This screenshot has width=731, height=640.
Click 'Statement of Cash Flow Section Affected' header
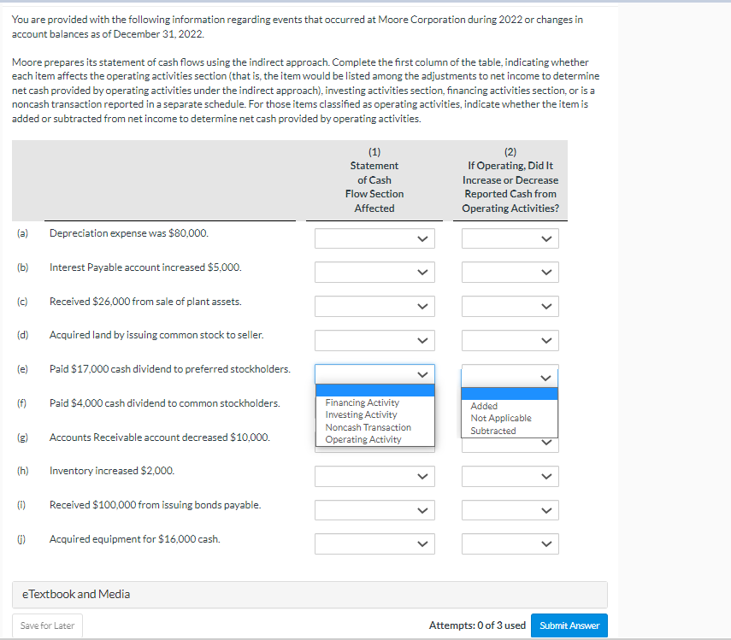point(374,187)
